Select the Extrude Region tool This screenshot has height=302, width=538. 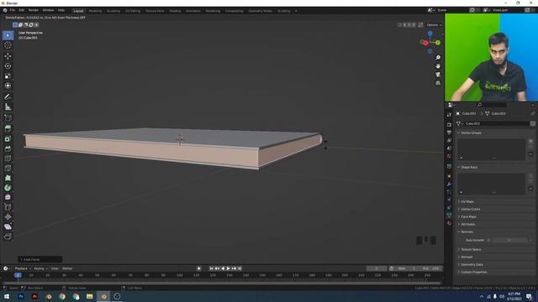(x=8, y=128)
